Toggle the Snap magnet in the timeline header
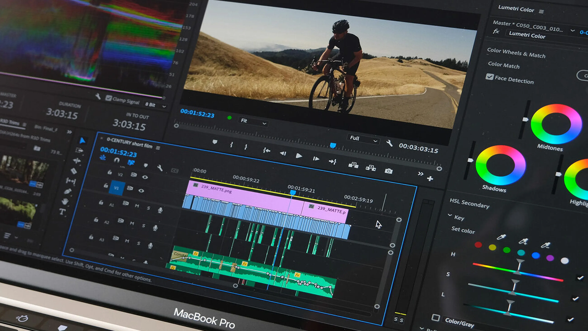This screenshot has width=588, height=331. coord(116,160)
